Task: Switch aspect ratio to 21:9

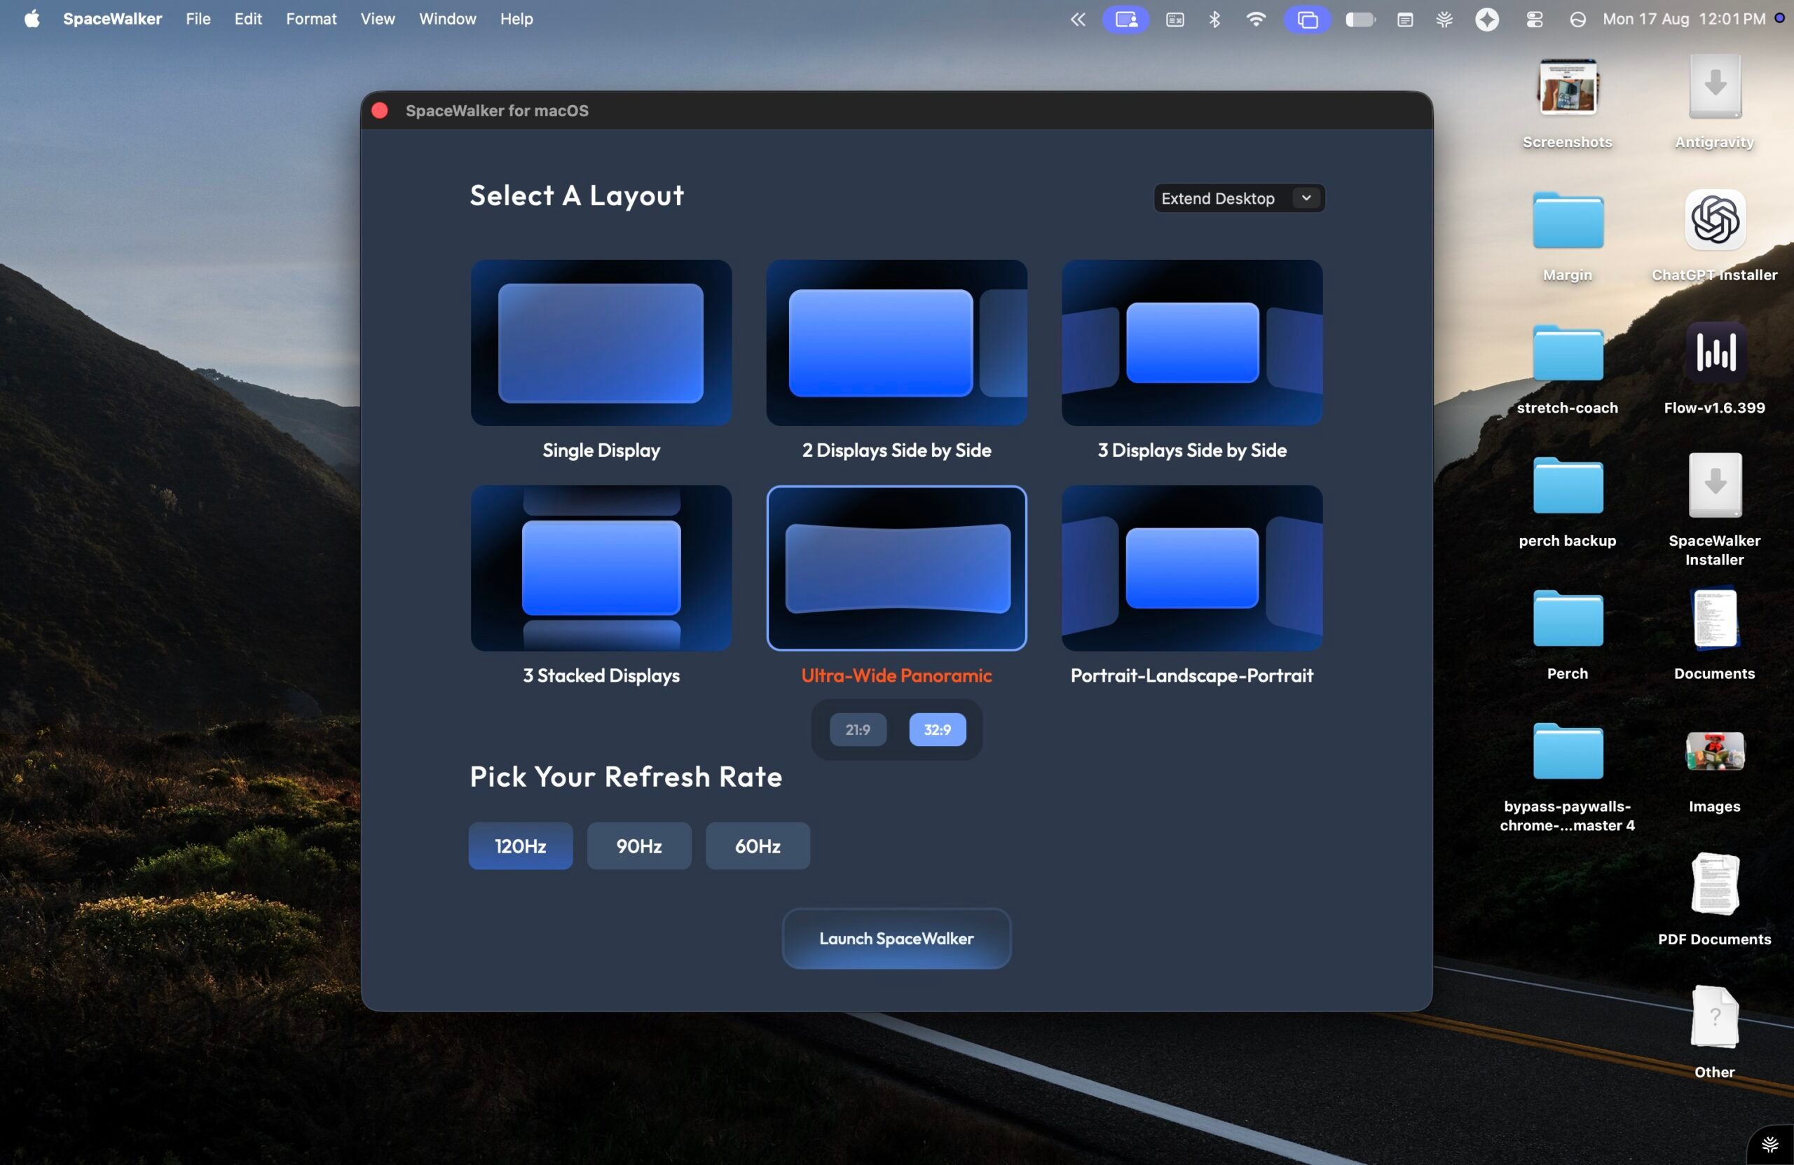Action: (858, 729)
